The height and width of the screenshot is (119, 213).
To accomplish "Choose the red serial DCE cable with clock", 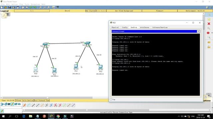I will (56, 105).
